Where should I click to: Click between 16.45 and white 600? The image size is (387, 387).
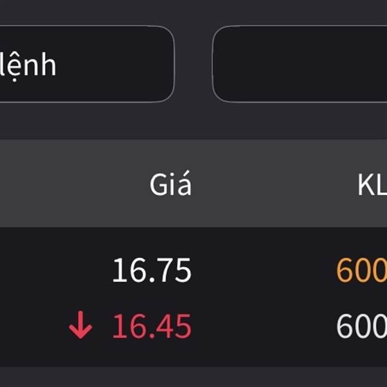264,328
